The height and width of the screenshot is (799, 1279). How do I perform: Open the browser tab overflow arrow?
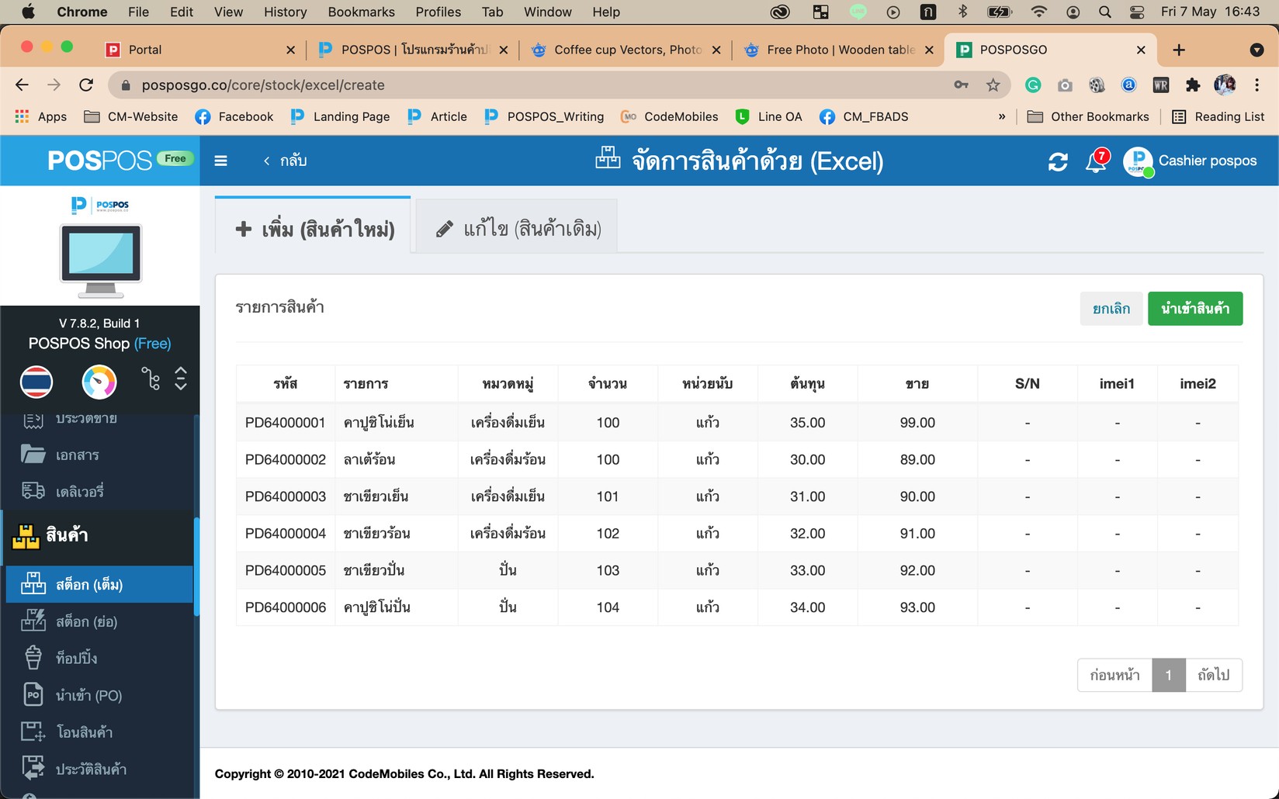[1256, 49]
